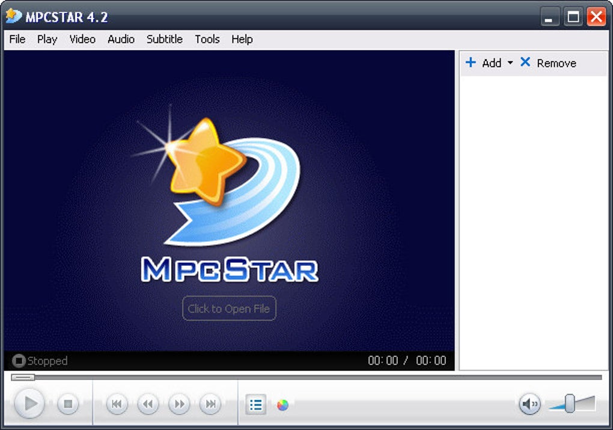This screenshot has width=613, height=430.
Task: Click the Click to Open File button
Action: tap(229, 309)
